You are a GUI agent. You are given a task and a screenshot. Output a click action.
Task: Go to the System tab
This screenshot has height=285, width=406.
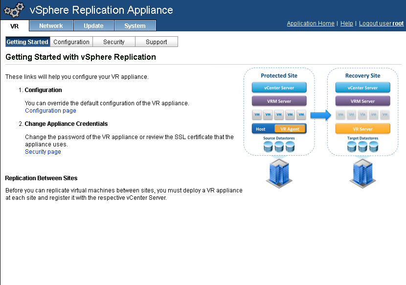click(x=135, y=26)
